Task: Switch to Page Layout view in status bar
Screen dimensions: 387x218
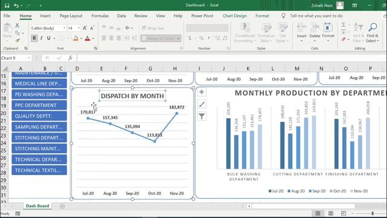Action: pyautogui.click(x=331, y=213)
